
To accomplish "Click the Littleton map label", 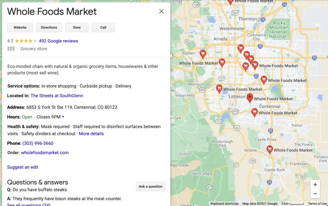I will (237, 97).
